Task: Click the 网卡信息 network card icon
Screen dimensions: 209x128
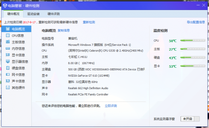Action: pos(8,75)
